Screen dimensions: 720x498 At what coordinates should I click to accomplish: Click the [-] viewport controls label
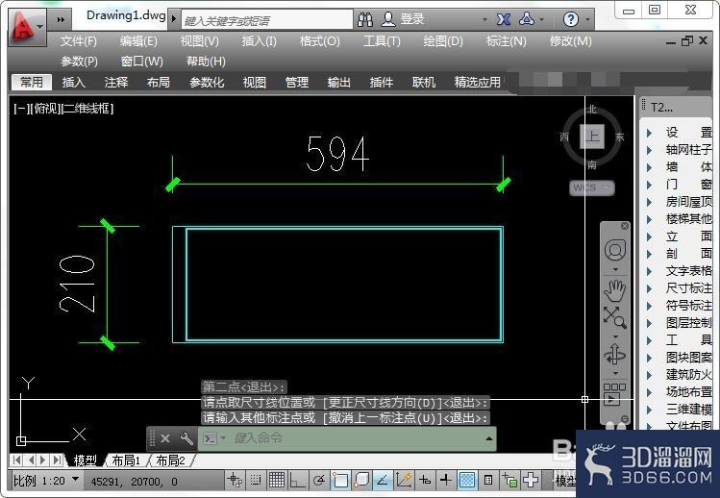(21, 109)
